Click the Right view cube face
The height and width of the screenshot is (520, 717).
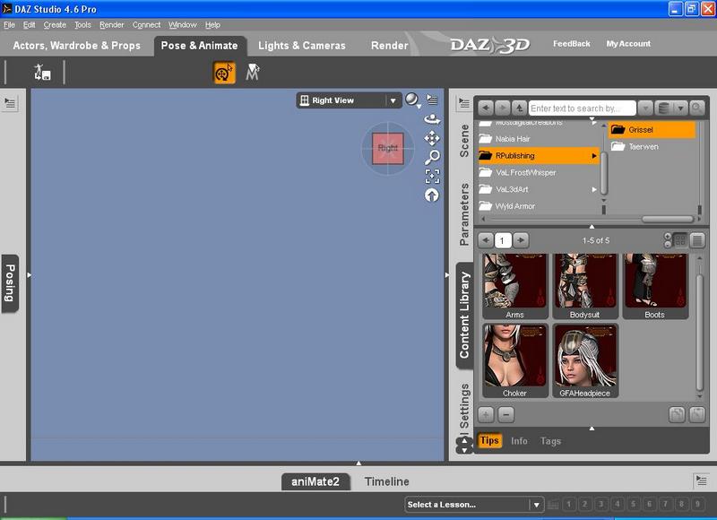(388, 148)
